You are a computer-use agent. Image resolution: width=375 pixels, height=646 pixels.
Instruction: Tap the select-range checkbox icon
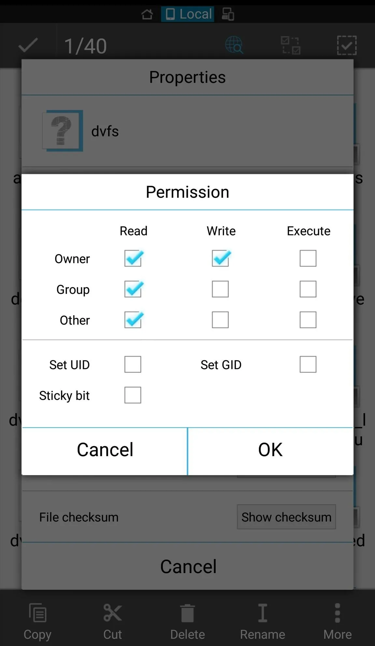[290, 45]
